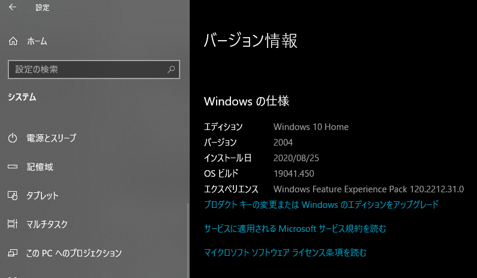
Task: Click the システム section heading
Action: tap(22, 97)
